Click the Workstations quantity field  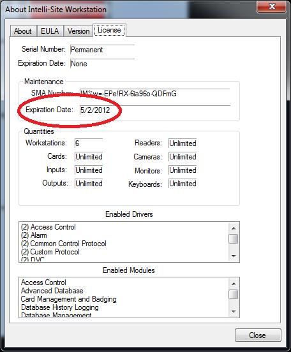point(89,143)
